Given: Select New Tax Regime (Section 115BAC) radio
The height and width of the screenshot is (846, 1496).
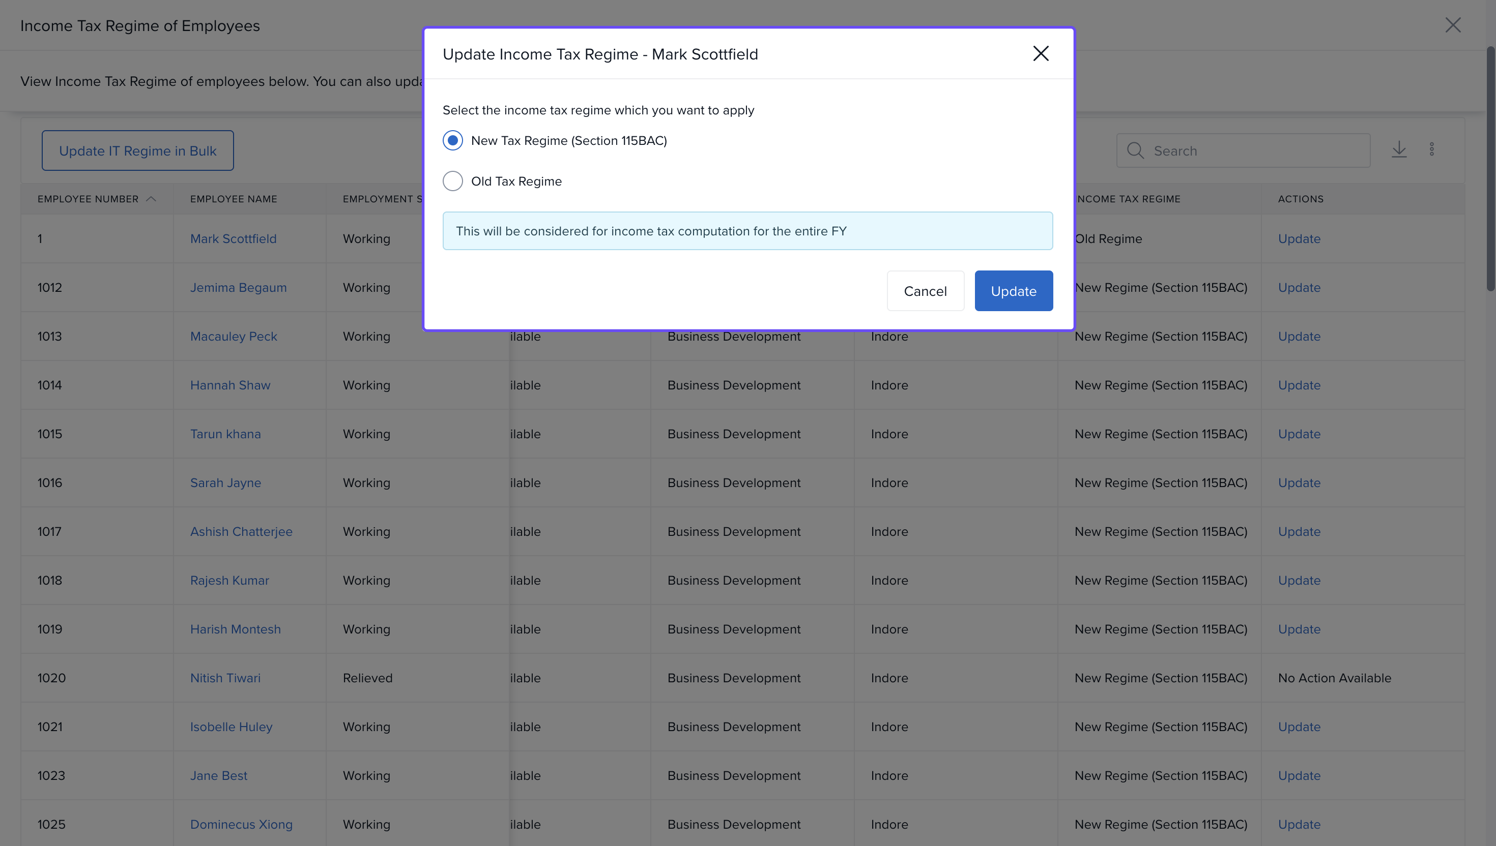Looking at the screenshot, I should [x=452, y=141].
